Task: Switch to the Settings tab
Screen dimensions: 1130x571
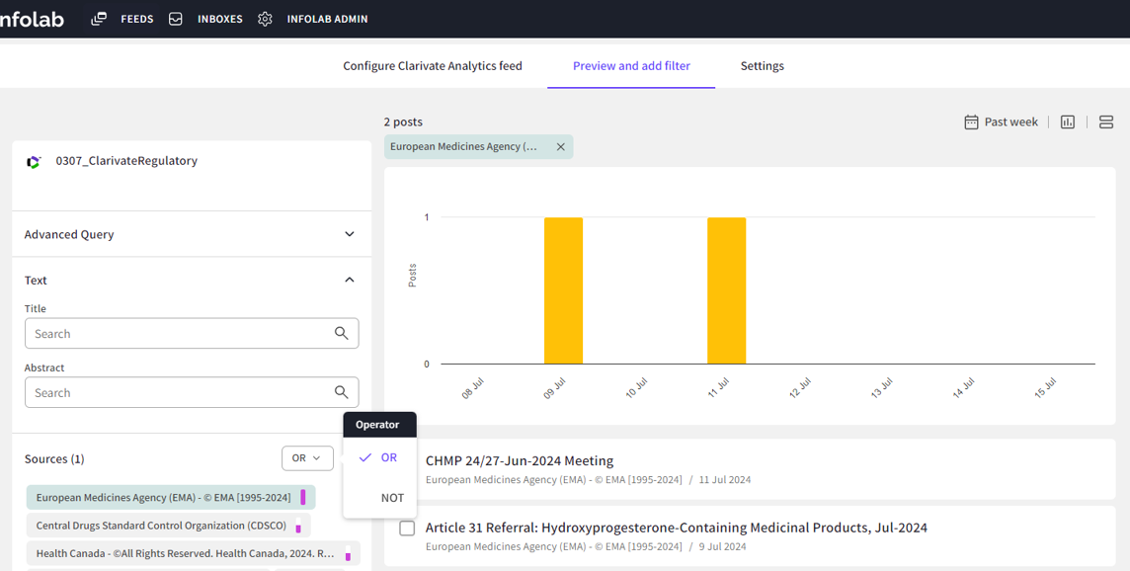Action: [x=762, y=66]
